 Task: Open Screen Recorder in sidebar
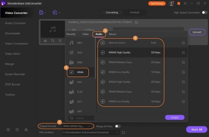pos(15,74)
